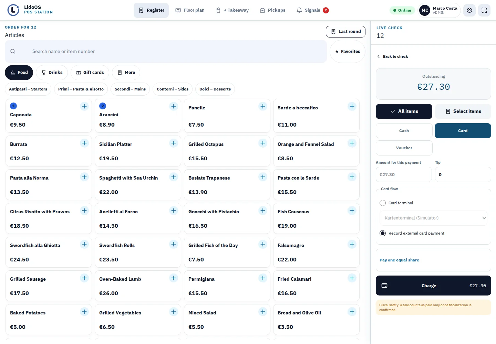Add Falsomagro using the plus icon

352,244
